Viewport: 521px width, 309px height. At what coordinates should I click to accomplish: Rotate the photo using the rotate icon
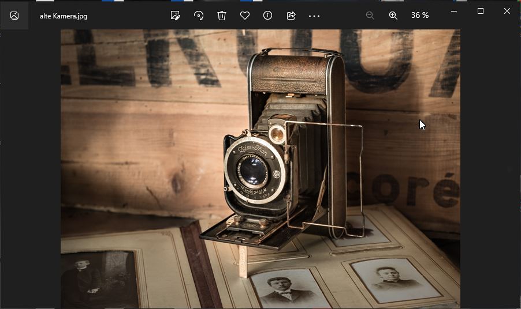click(199, 16)
